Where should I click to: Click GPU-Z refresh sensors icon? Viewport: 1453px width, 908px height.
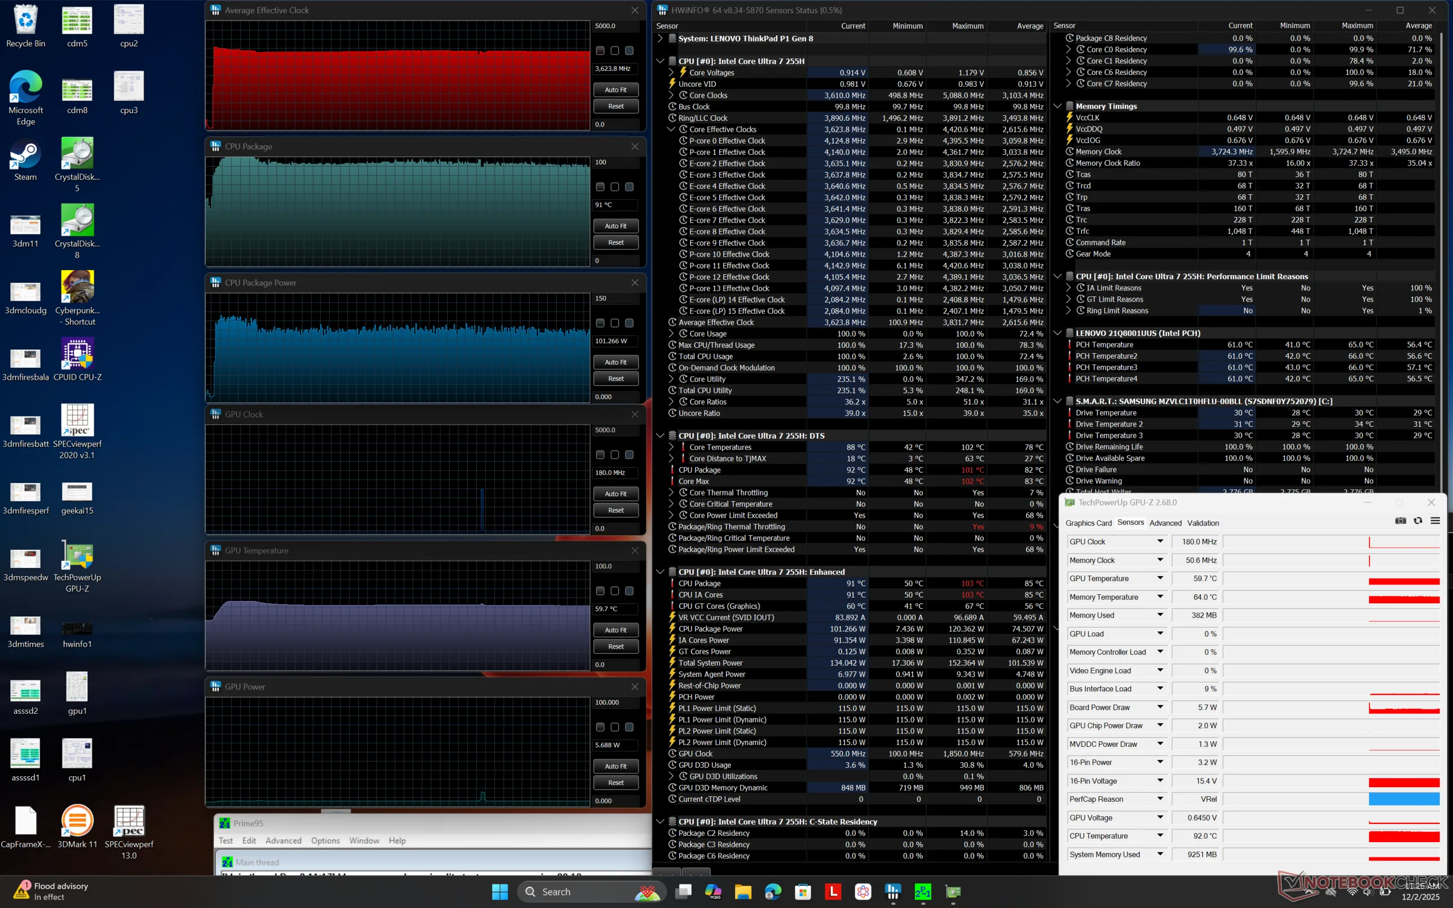(1418, 520)
